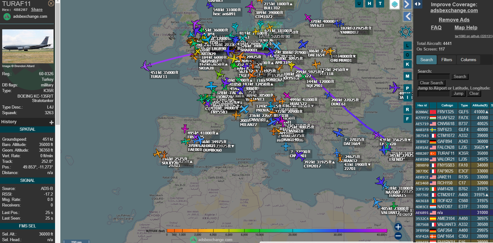
Task: Click the altitude color legend bar
Action: pos(277,231)
